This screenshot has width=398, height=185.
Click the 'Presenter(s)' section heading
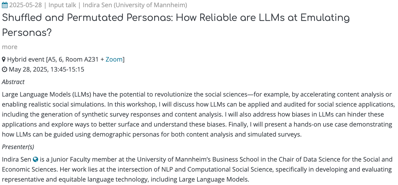tap(18, 147)
